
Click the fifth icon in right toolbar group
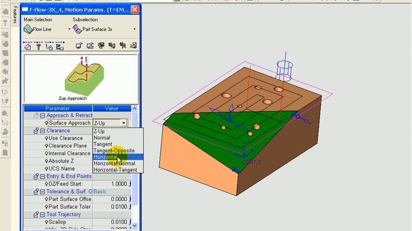tap(123, 46)
